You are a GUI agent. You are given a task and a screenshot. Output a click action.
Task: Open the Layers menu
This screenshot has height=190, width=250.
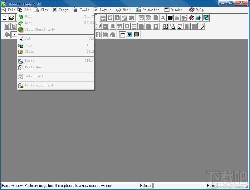pos(102,10)
